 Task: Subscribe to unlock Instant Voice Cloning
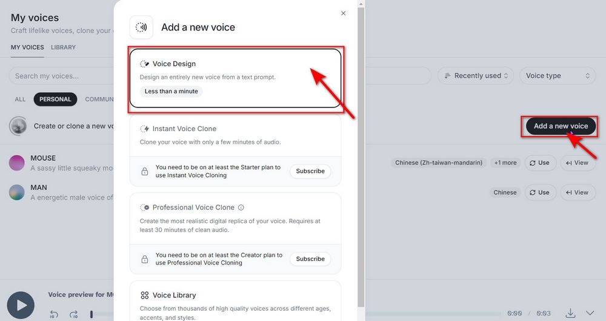pyautogui.click(x=310, y=171)
